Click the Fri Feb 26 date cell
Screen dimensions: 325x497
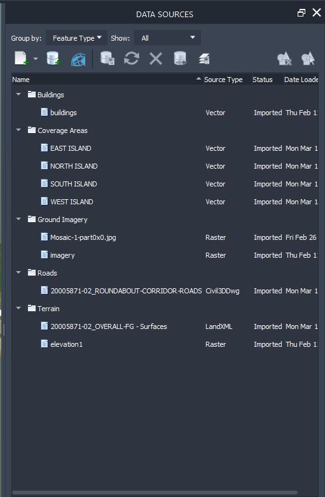pyautogui.click(x=301, y=237)
